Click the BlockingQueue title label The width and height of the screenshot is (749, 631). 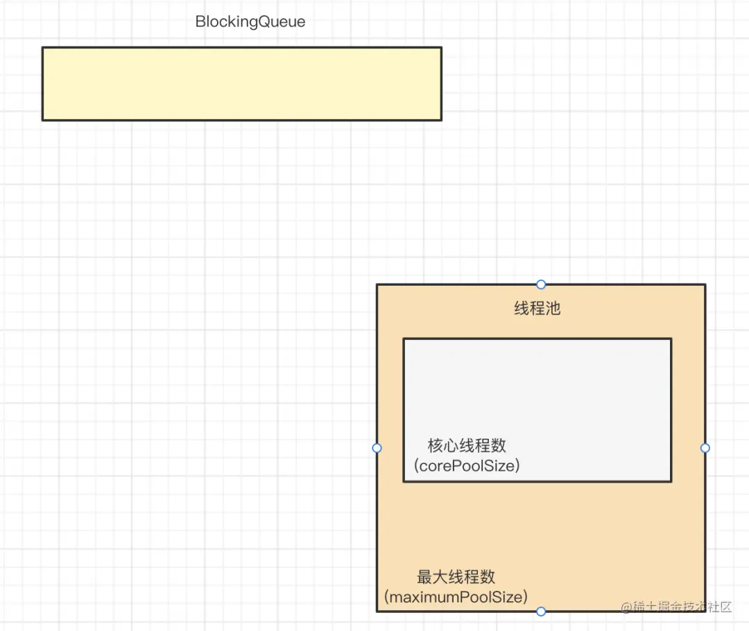point(250,21)
